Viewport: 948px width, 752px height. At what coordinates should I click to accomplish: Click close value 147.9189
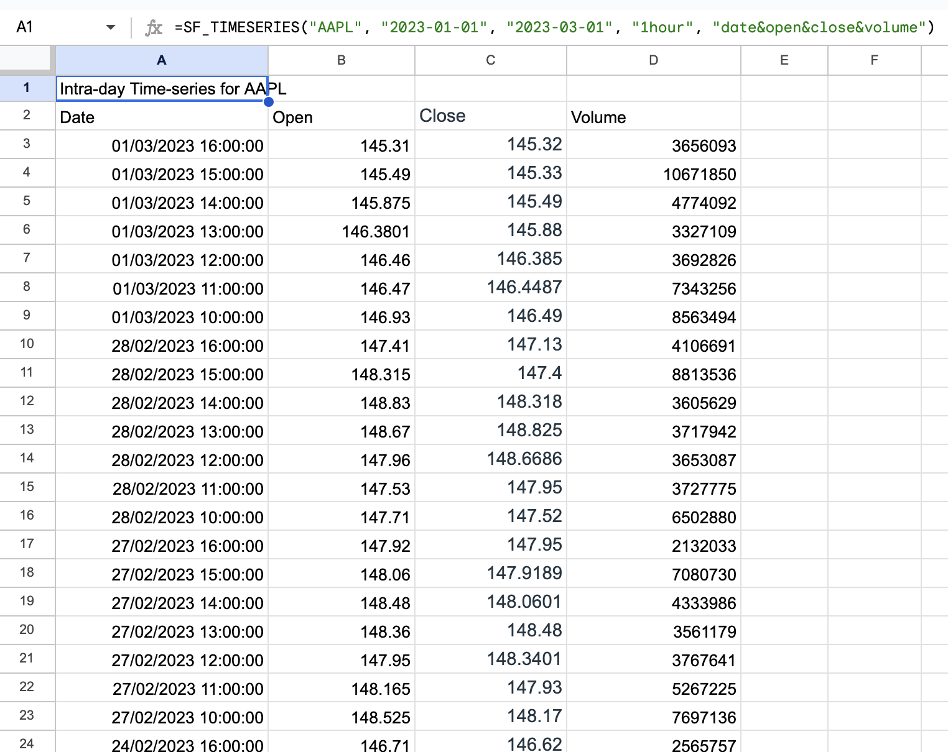[x=491, y=574]
